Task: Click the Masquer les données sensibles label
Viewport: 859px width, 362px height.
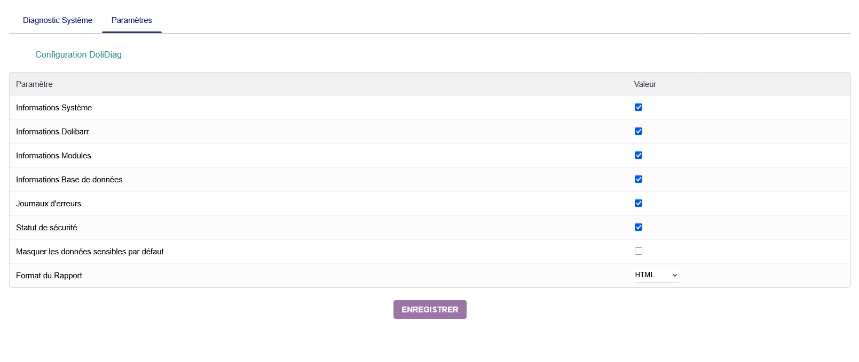Action: click(x=90, y=252)
